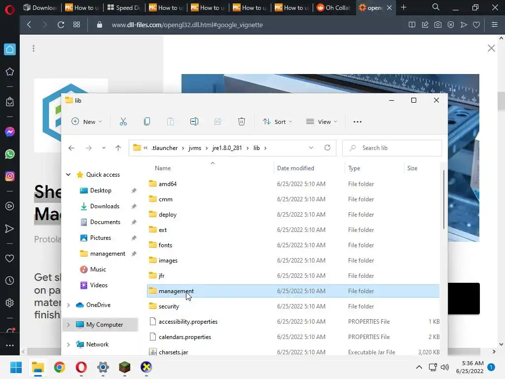
Task: Open the Sort dropdown in Explorer
Action: (277, 121)
